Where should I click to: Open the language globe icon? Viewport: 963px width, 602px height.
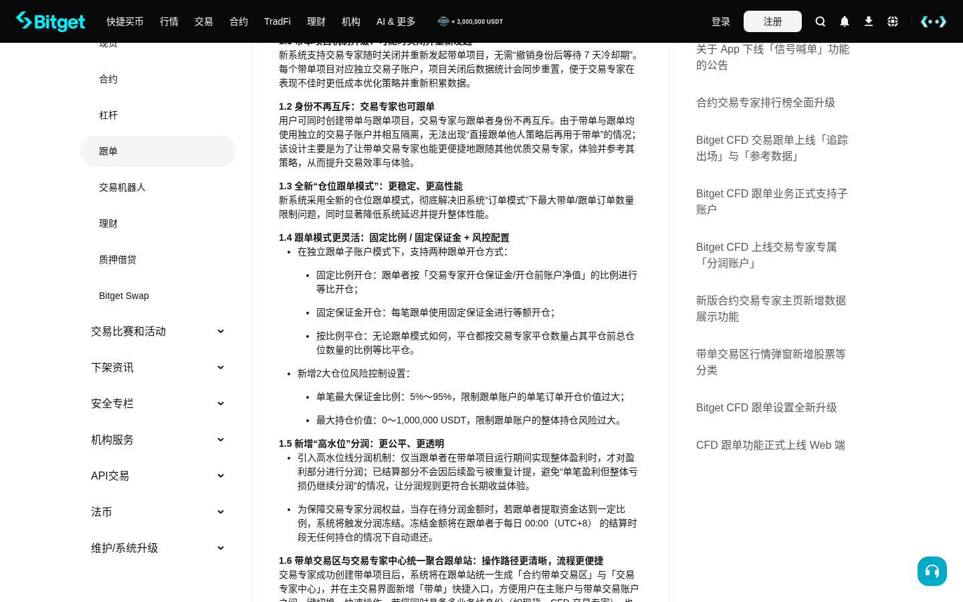click(x=893, y=21)
